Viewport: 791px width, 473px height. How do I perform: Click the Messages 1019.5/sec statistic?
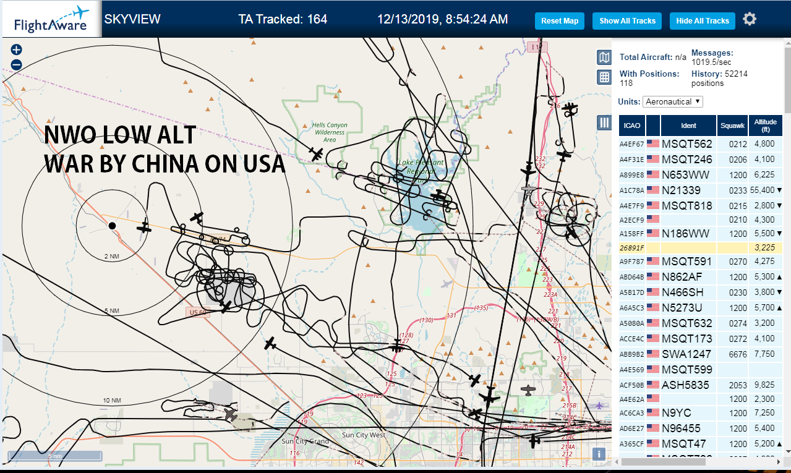(712, 58)
